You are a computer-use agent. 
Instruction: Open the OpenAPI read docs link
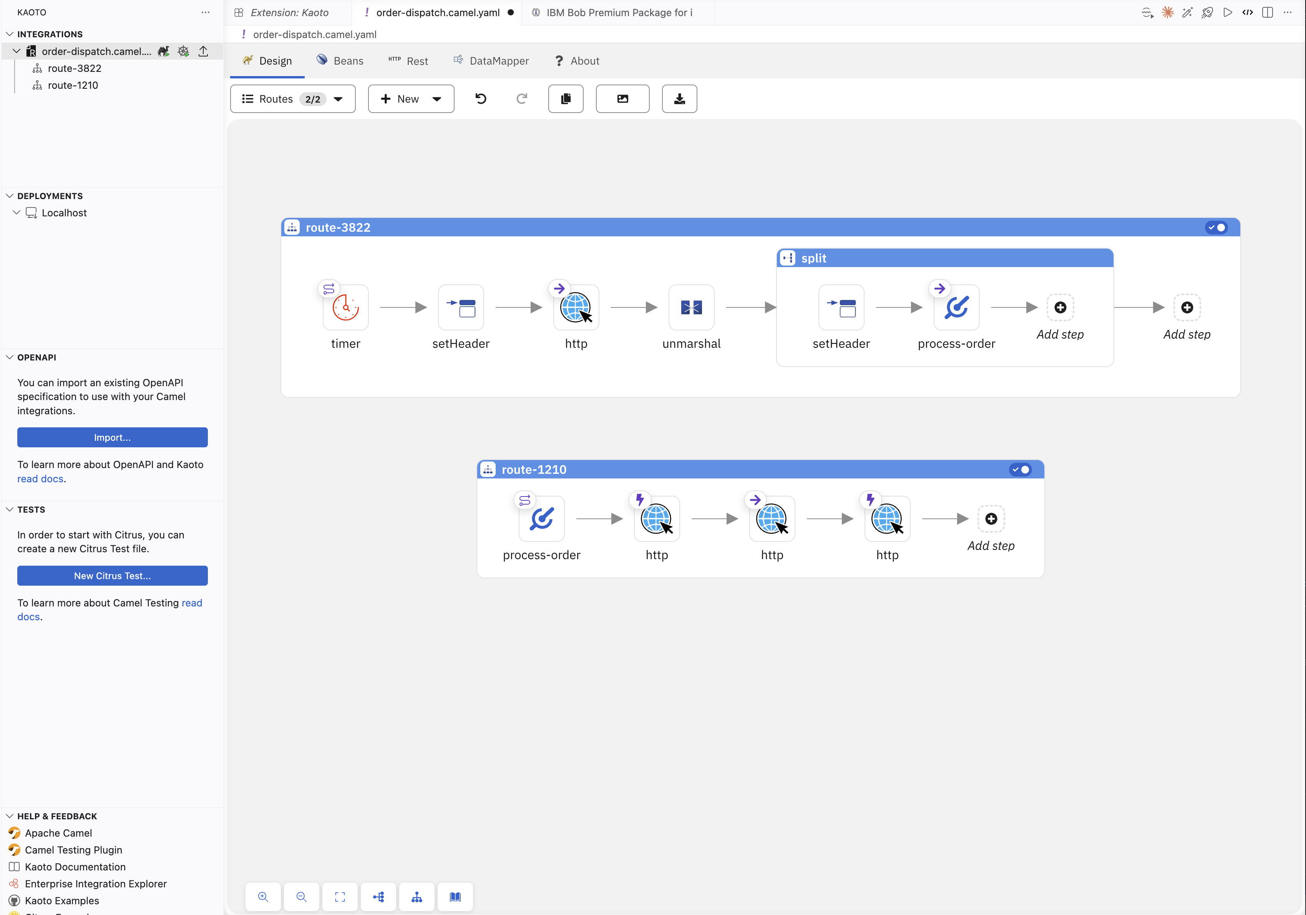pyautogui.click(x=40, y=478)
